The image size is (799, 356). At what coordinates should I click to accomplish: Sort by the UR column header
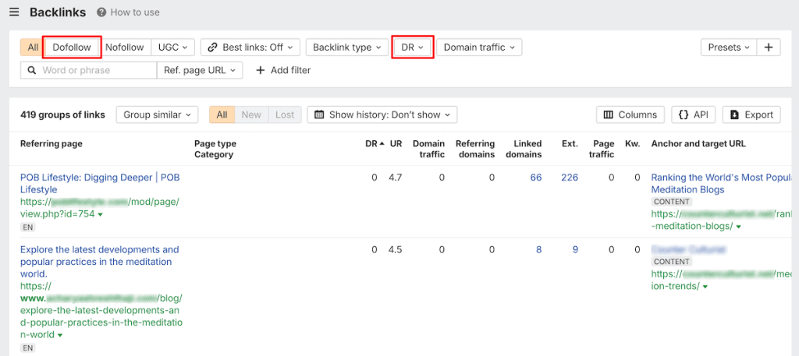[x=396, y=144]
